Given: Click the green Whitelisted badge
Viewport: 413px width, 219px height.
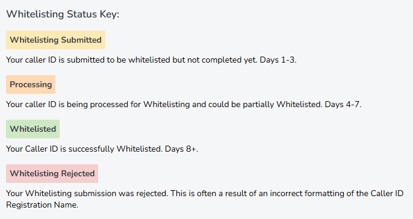Looking at the screenshot, I should pyautogui.click(x=33, y=129).
